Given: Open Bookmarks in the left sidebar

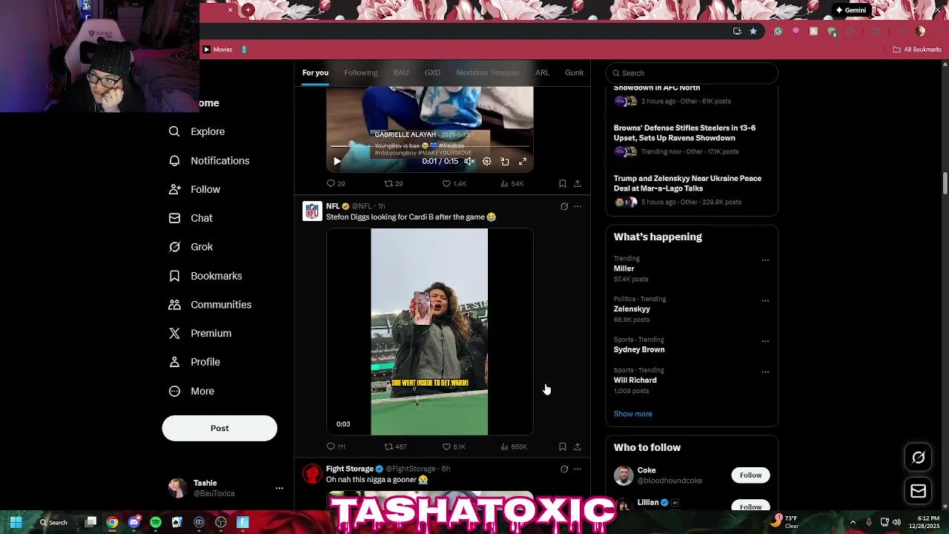Looking at the screenshot, I should tap(205, 276).
